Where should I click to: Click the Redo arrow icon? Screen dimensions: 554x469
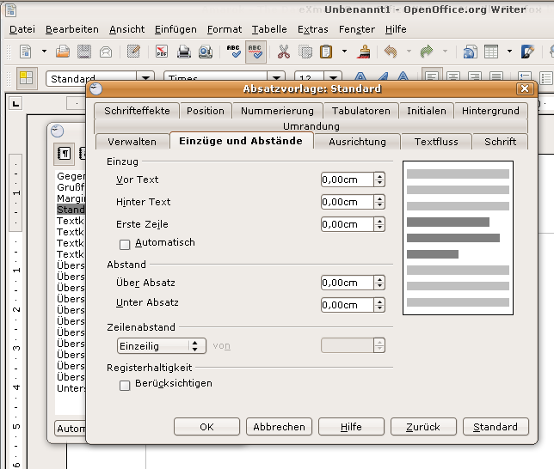coord(427,52)
